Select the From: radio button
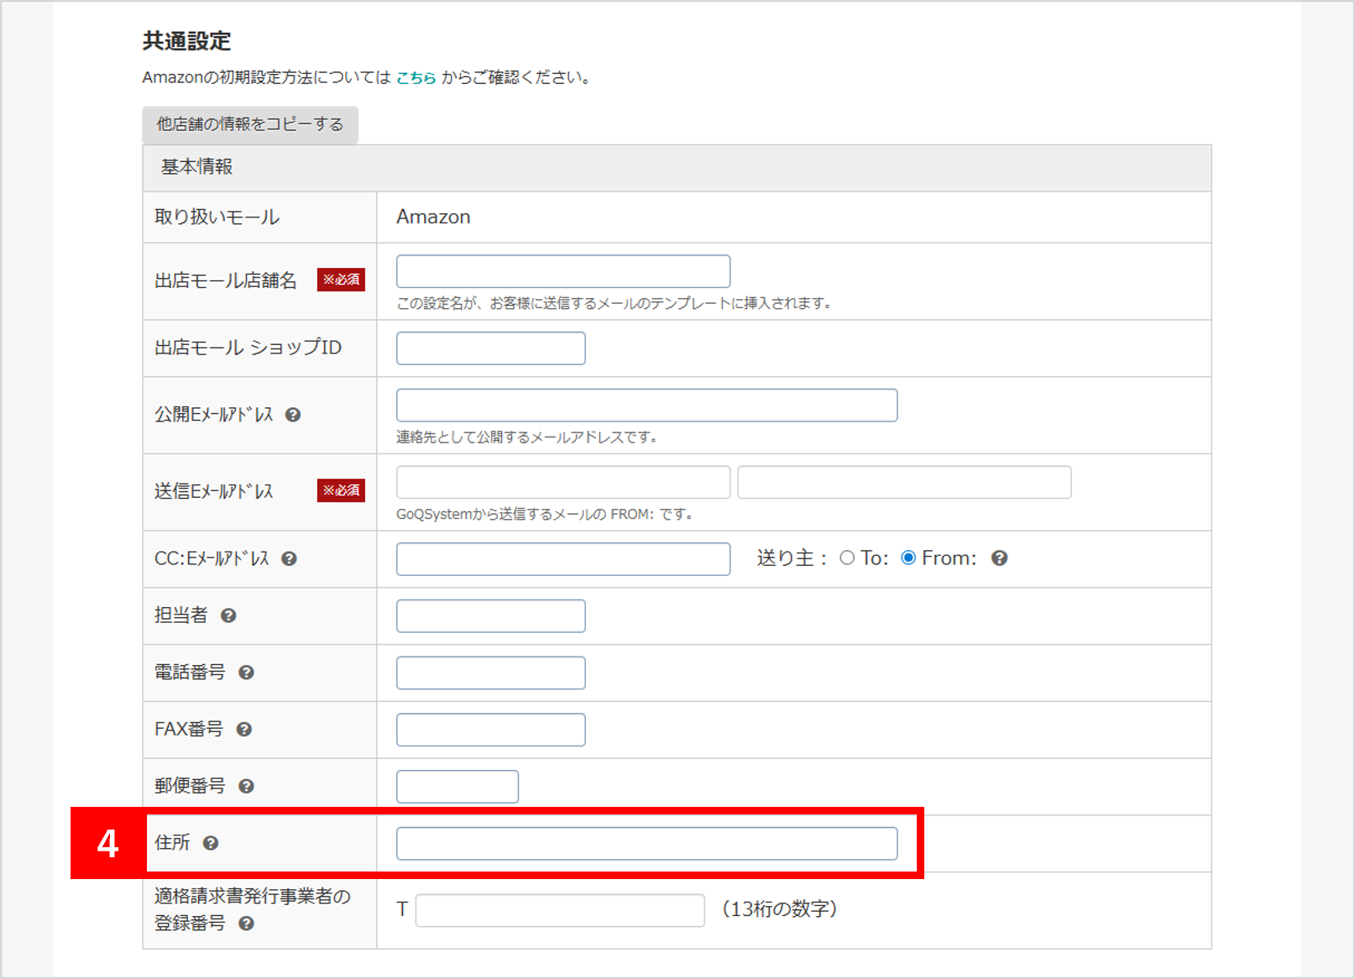This screenshot has height=979, width=1355. pyautogui.click(x=908, y=558)
